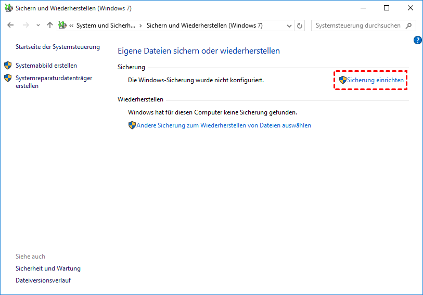Click the control panel icon in address bar
This screenshot has width=423, height=295.
coord(62,25)
